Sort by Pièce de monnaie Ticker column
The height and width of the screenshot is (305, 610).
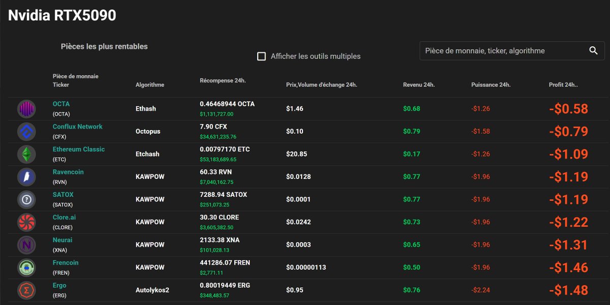pos(75,80)
